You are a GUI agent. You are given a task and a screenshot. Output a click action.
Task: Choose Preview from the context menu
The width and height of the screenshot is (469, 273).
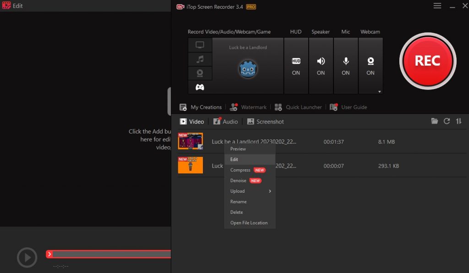[x=250, y=149]
